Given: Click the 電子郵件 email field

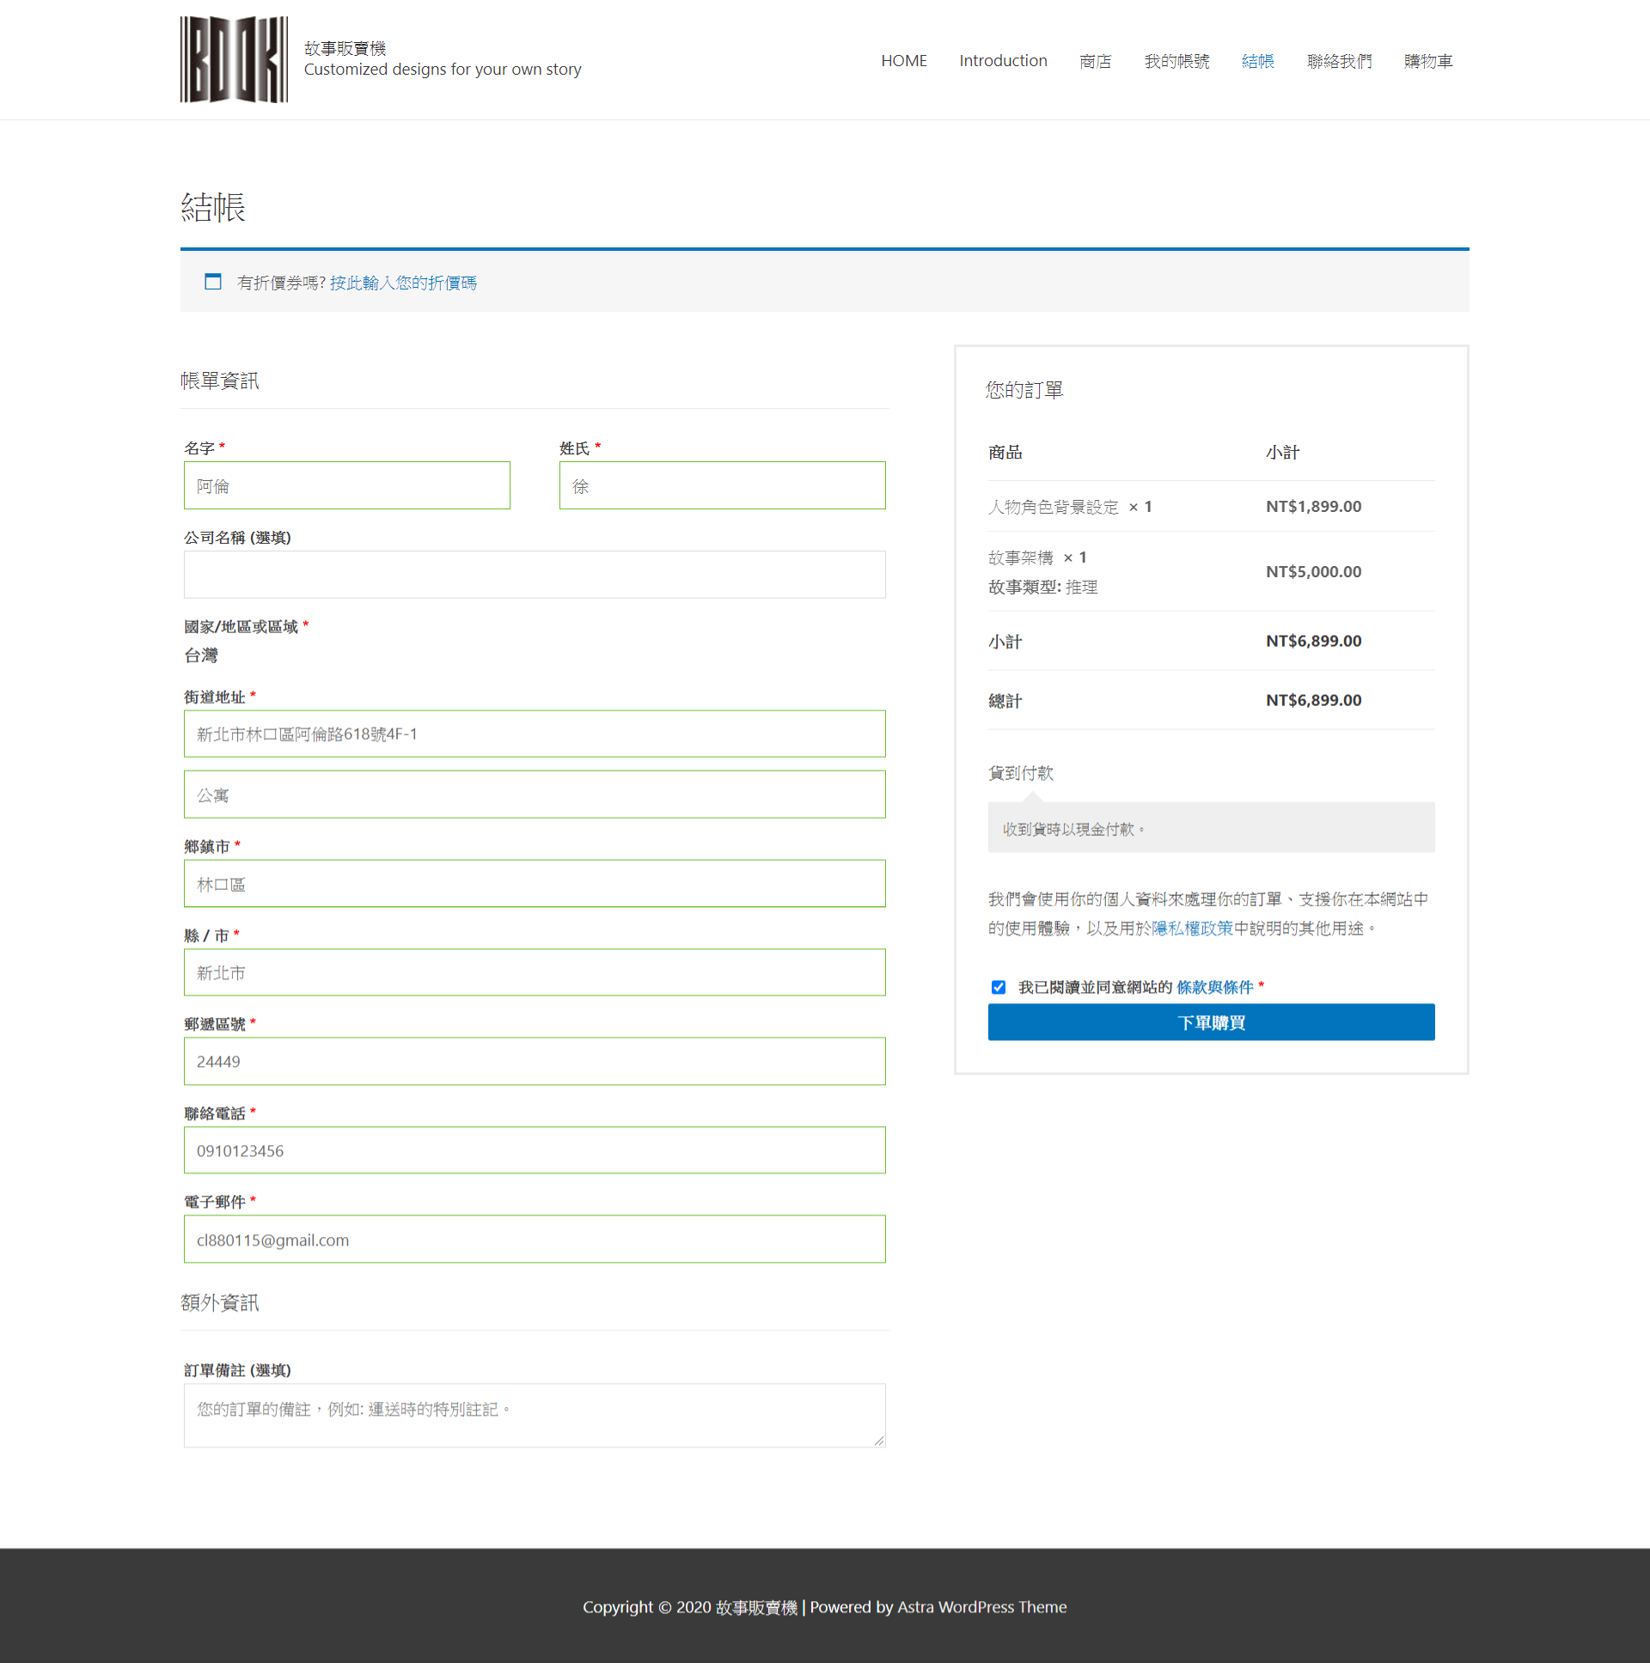Looking at the screenshot, I should pyautogui.click(x=534, y=1239).
